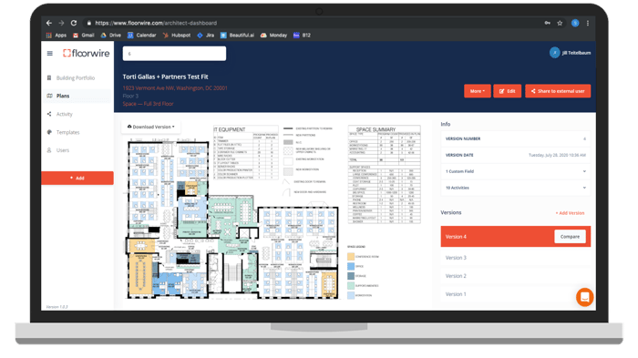Expand the 10 Activities row

point(516,188)
